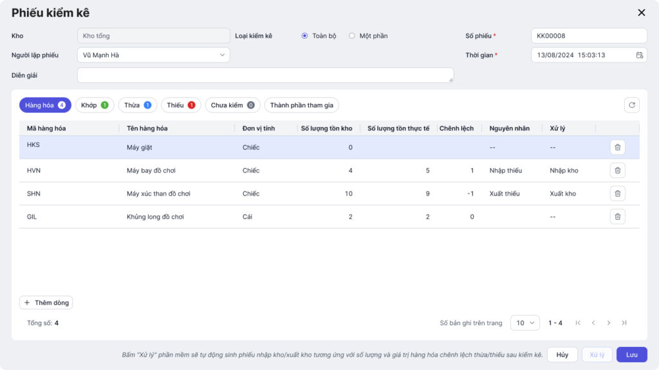Select the Toàn bộ radio option
Screen dimensions: 659x370
click(x=304, y=36)
